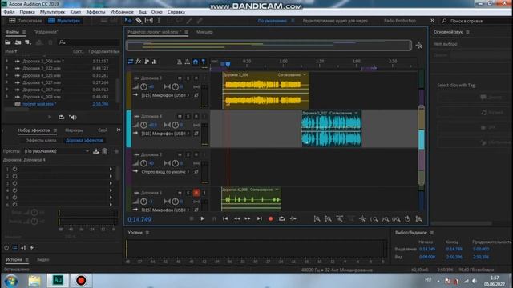Show more panels chevron beside Свой tab
The image size is (513, 288).
(119, 130)
